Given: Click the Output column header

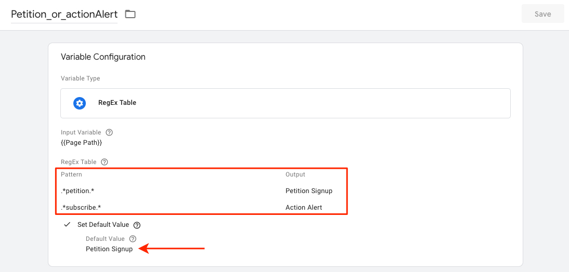Looking at the screenshot, I should point(295,174).
